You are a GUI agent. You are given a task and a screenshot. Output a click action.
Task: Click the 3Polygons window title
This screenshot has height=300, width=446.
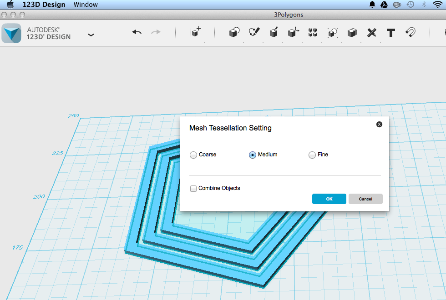click(289, 15)
